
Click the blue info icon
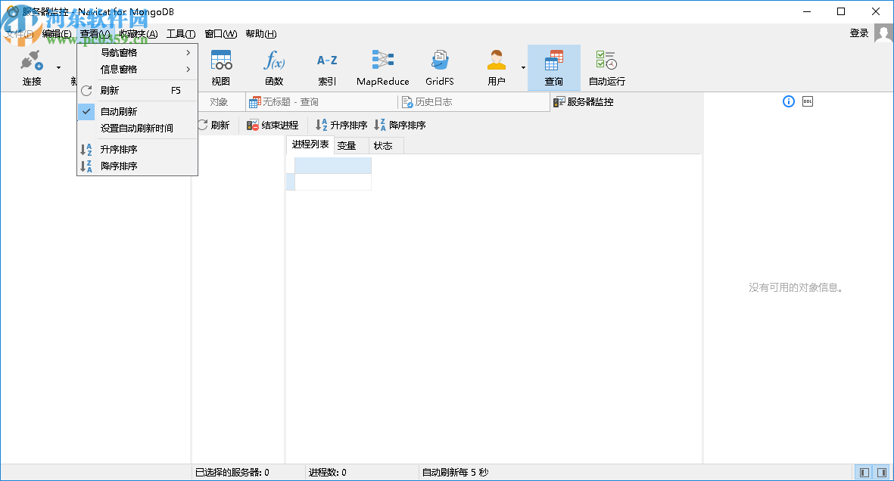tap(789, 102)
